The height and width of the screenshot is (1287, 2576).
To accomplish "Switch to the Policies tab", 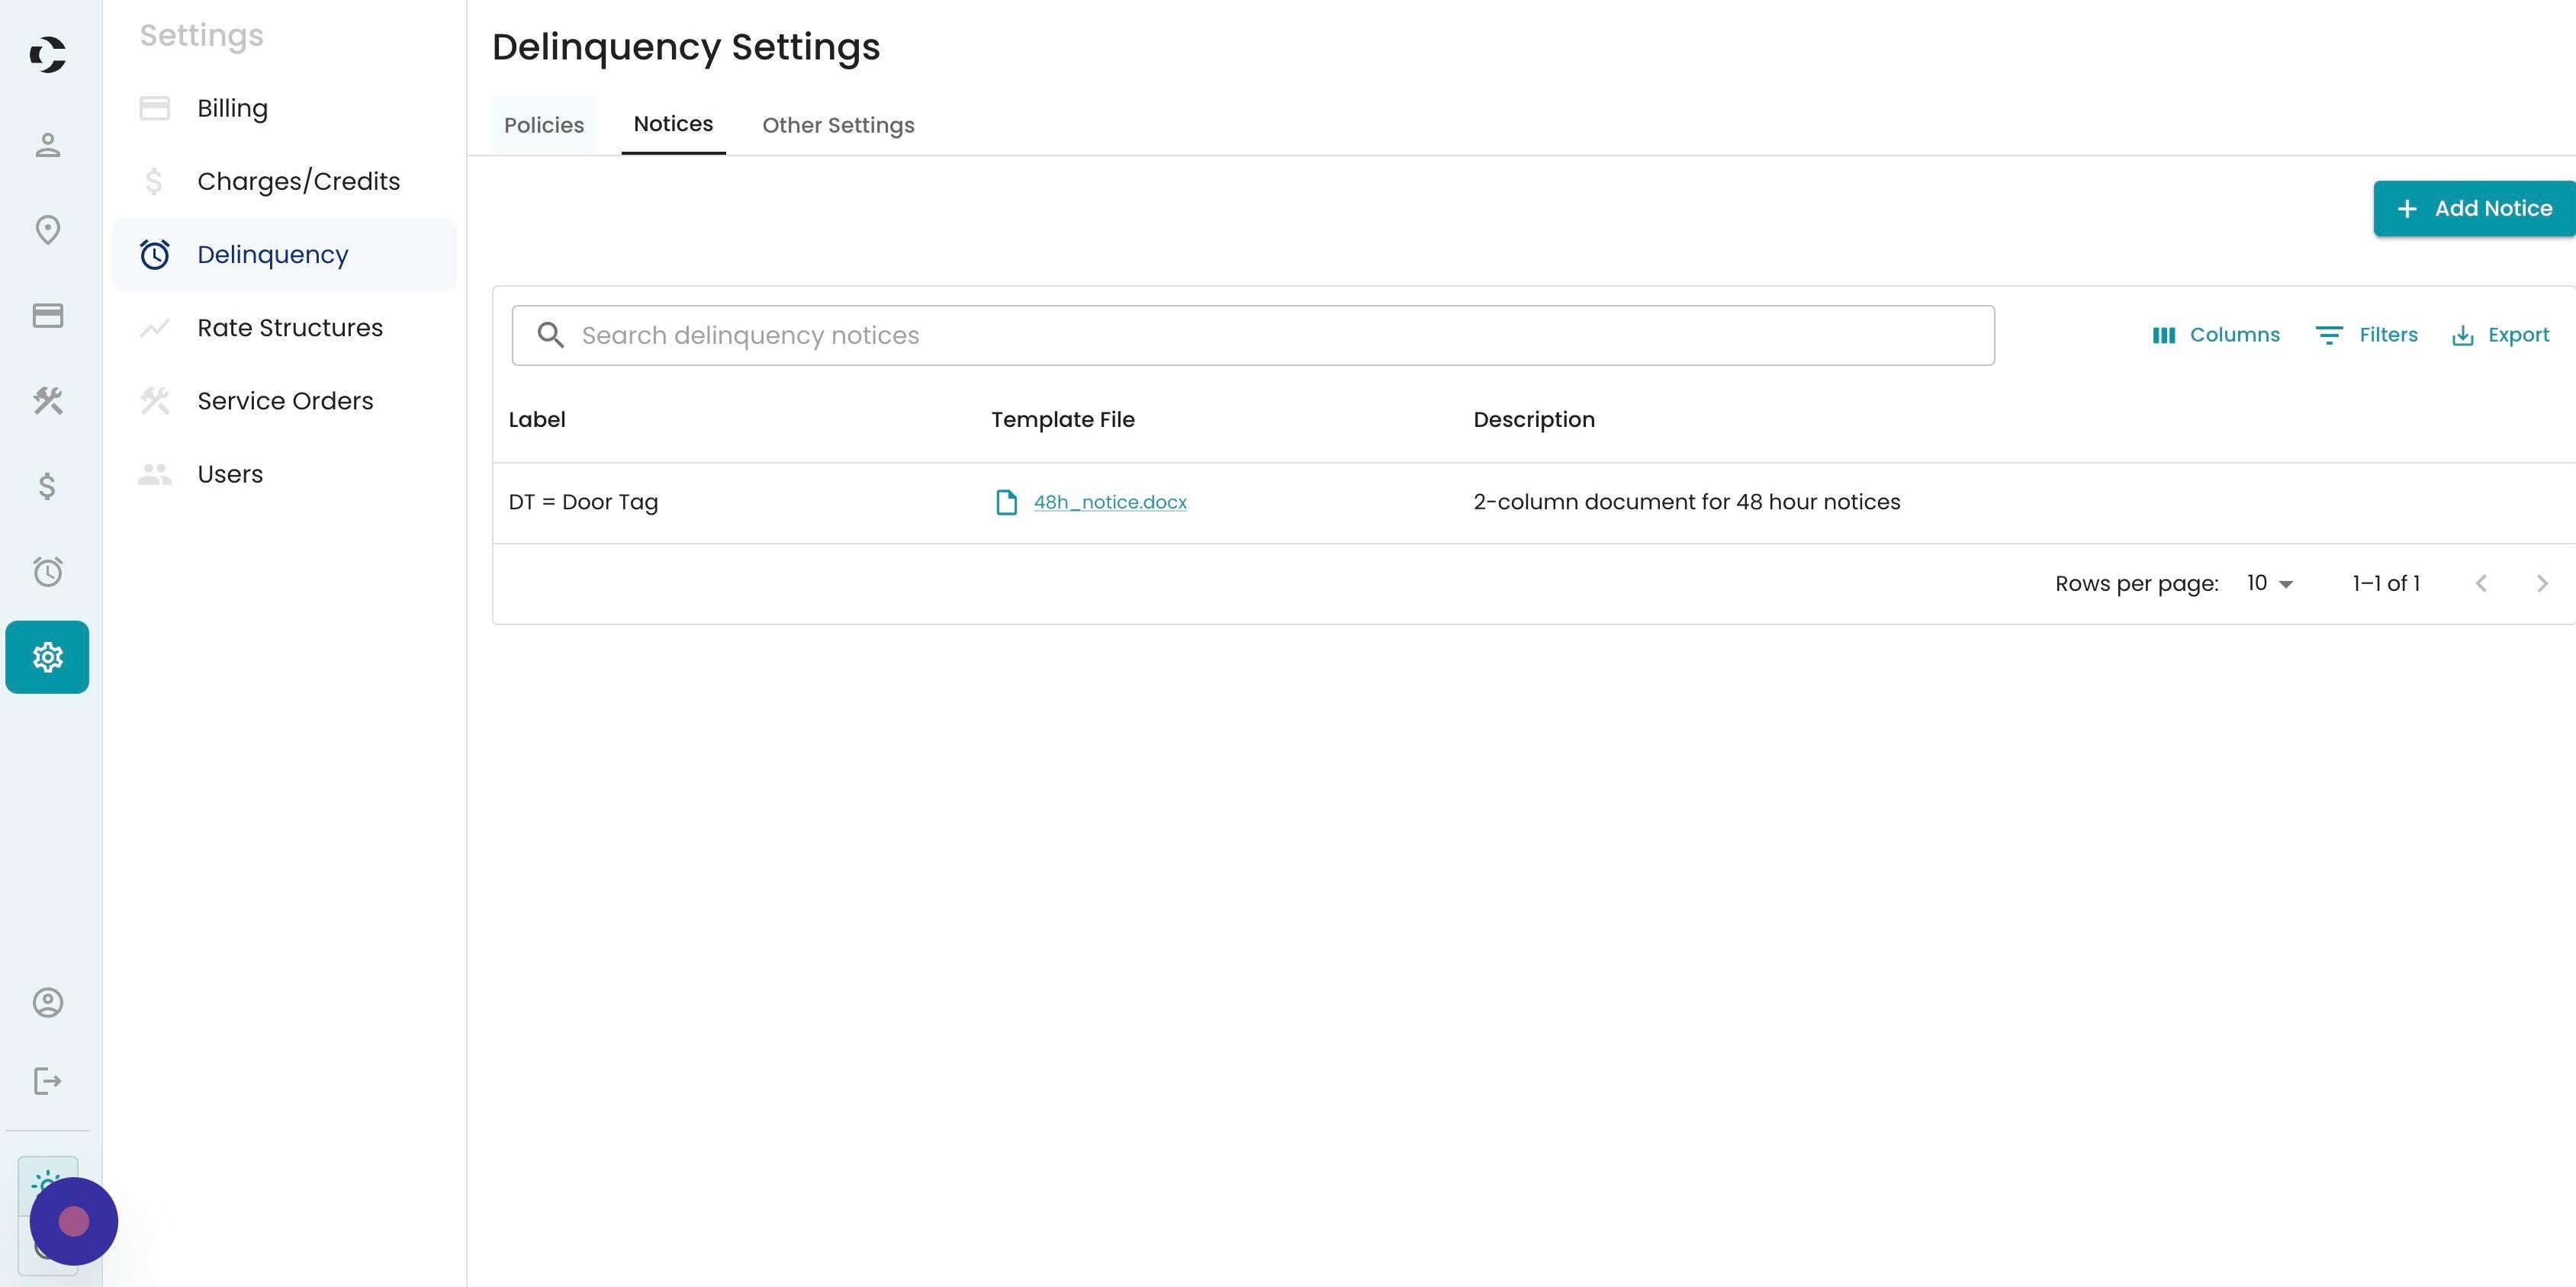I will tap(544, 126).
